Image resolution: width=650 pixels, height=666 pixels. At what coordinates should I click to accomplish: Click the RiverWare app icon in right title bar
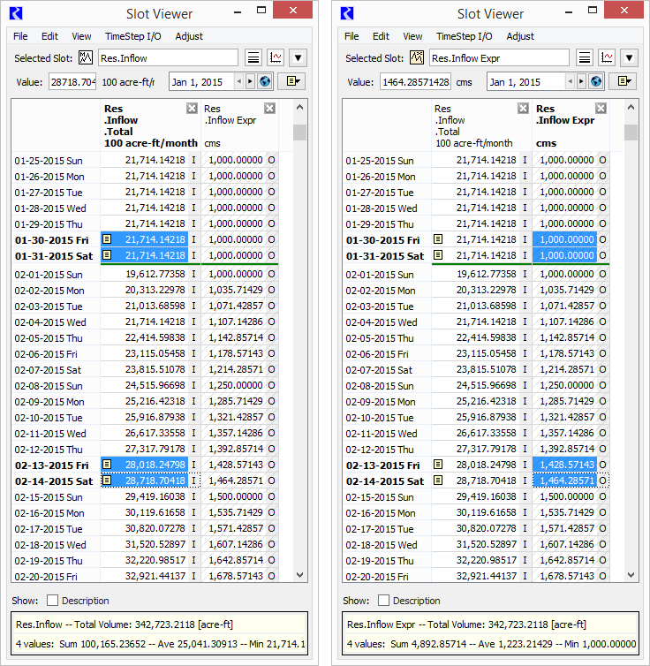point(347,13)
